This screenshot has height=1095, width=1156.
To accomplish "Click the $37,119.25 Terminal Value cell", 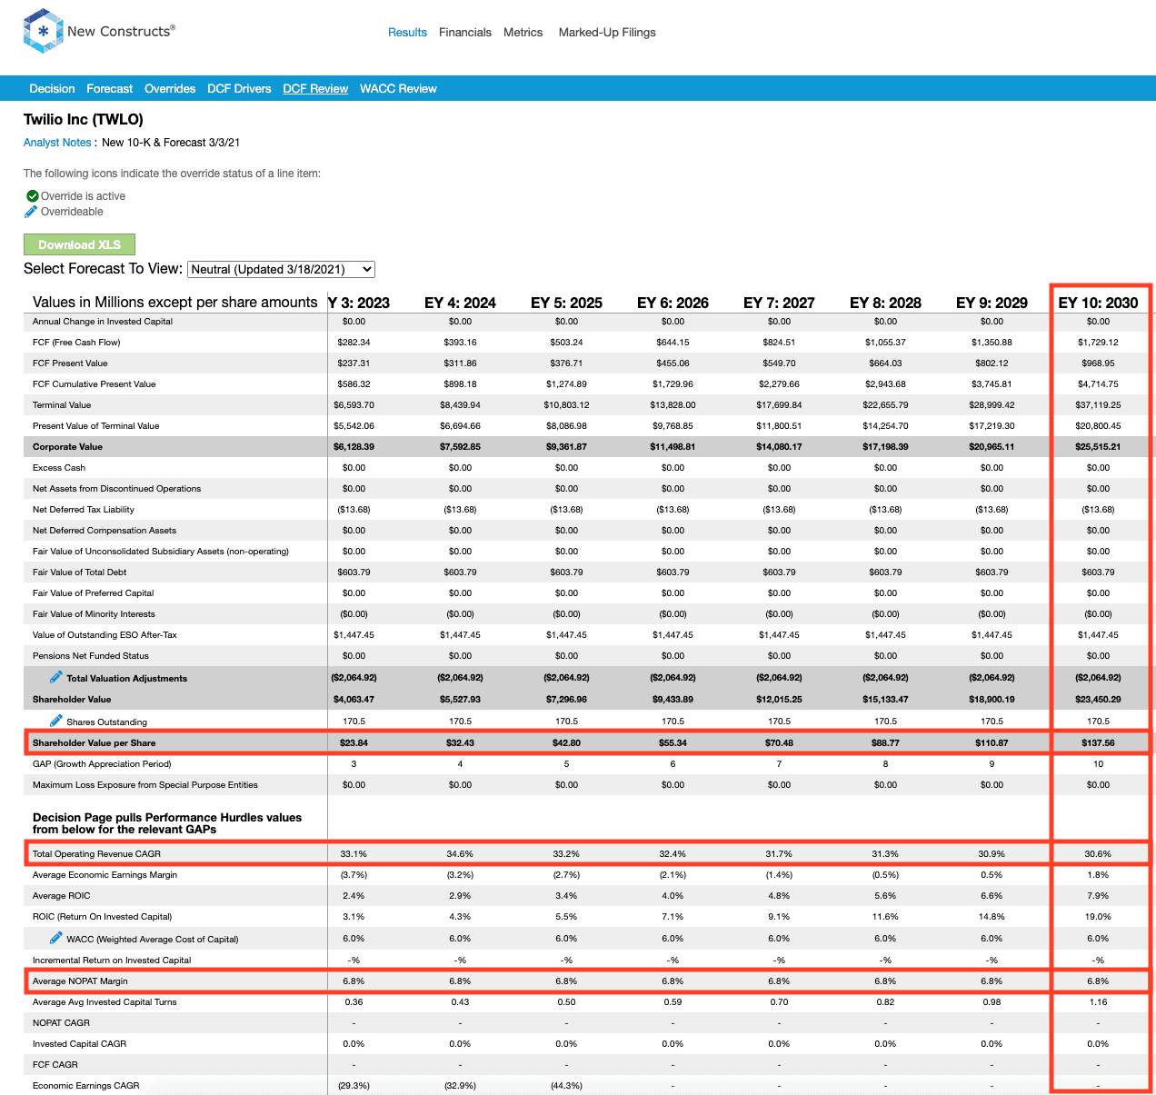I will coord(1098,405).
